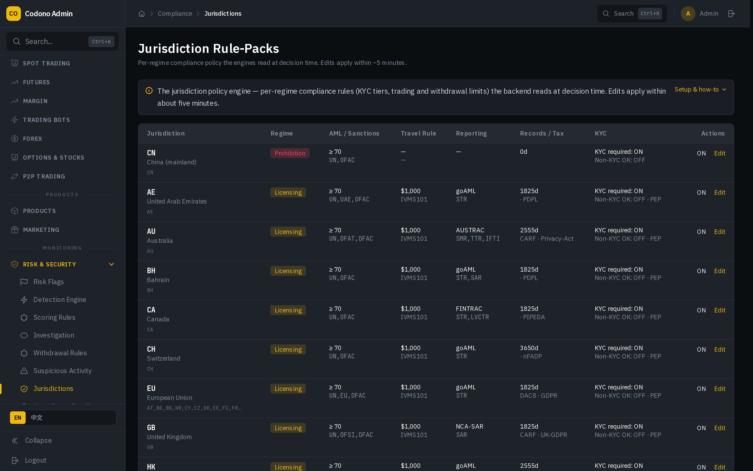Click the sidebar Search field
The width and height of the screenshot is (753, 471).
pyautogui.click(x=62, y=41)
